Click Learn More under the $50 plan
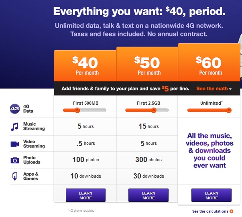 [x=148, y=195]
